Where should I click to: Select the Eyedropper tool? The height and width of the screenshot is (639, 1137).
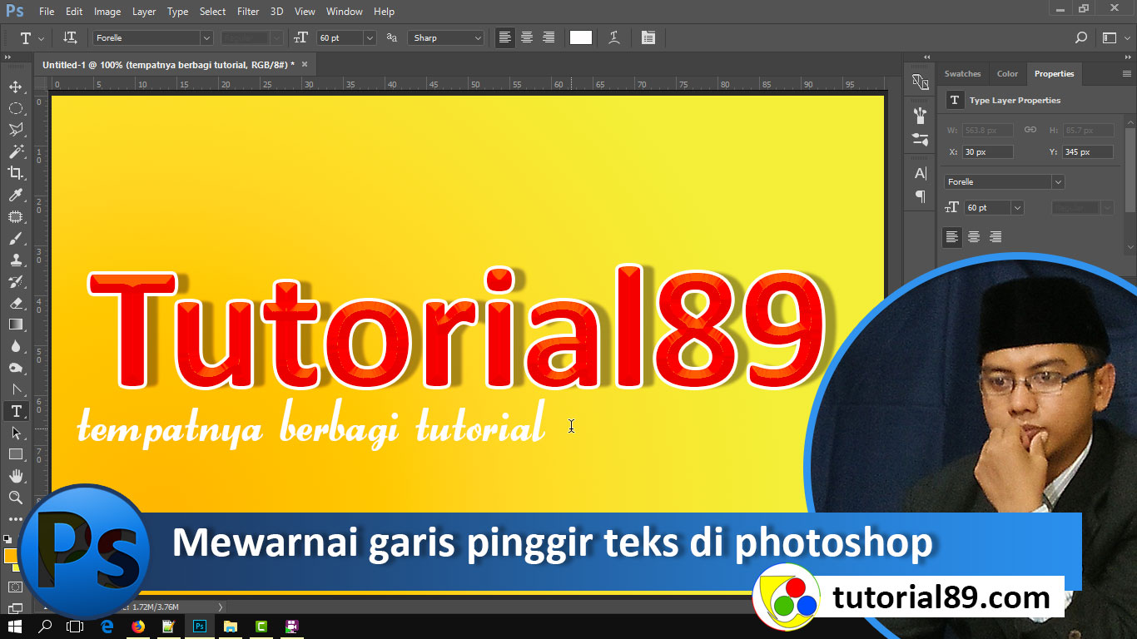point(15,195)
